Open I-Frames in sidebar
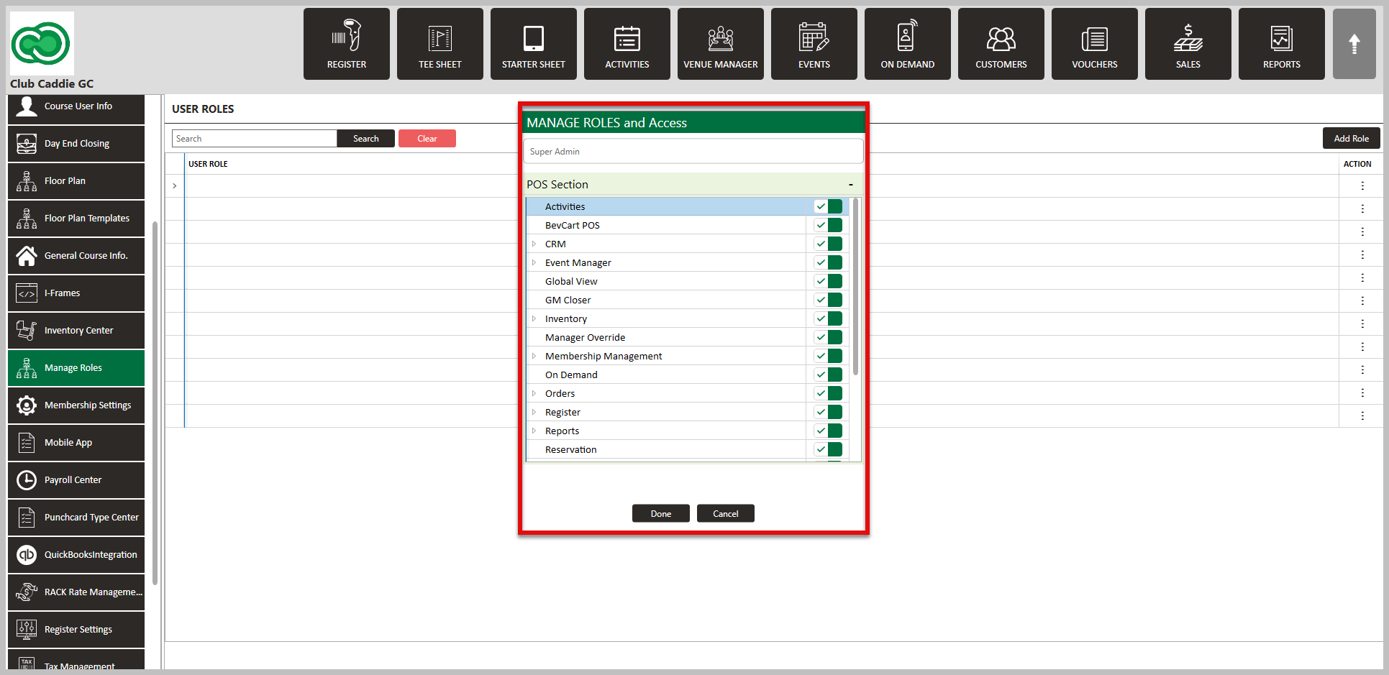Viewport: 1389px width, 675px height. 76,293
